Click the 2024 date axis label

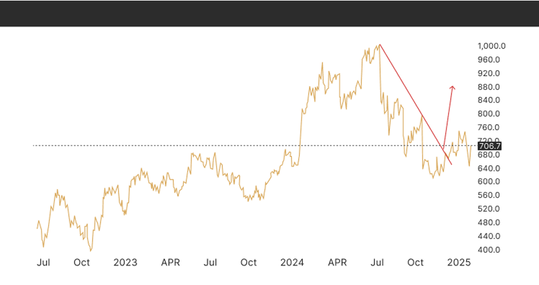tap(292, 263)
